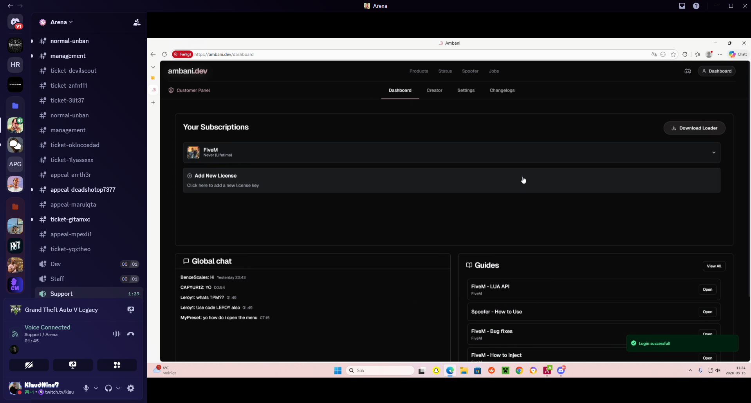Open the Settings tab in customer panel
The width and height of the screenshot is (751, 403).
(x=466, y=90)
